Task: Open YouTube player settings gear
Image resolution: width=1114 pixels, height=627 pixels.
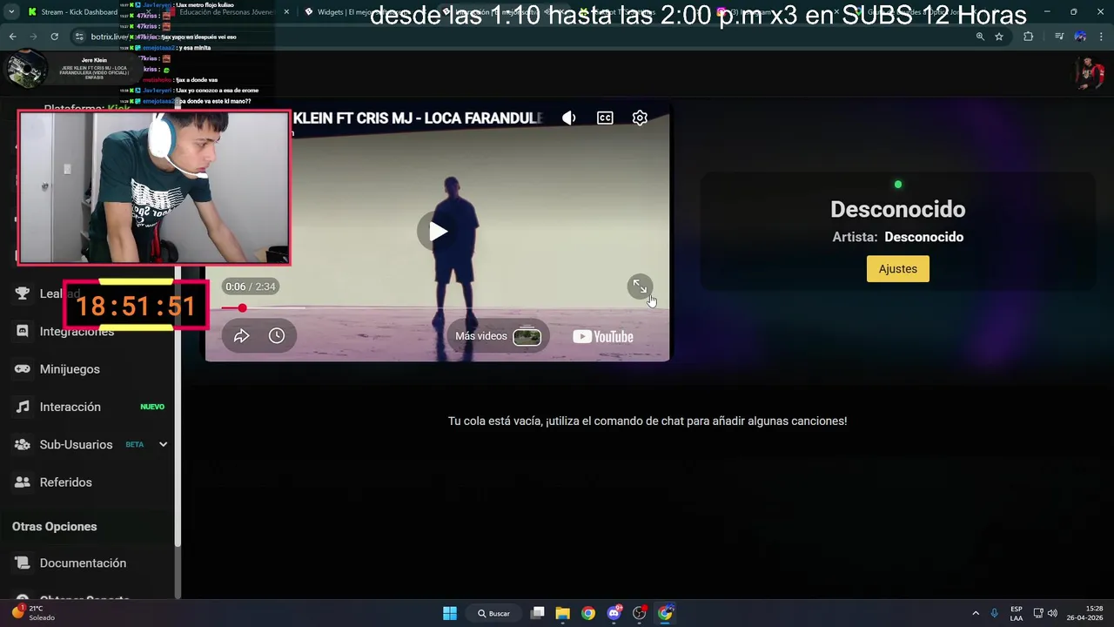Action: [x=640, y=118]
